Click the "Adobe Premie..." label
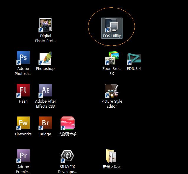This screenshot has width=188, height=174. (x=23, y=169)
